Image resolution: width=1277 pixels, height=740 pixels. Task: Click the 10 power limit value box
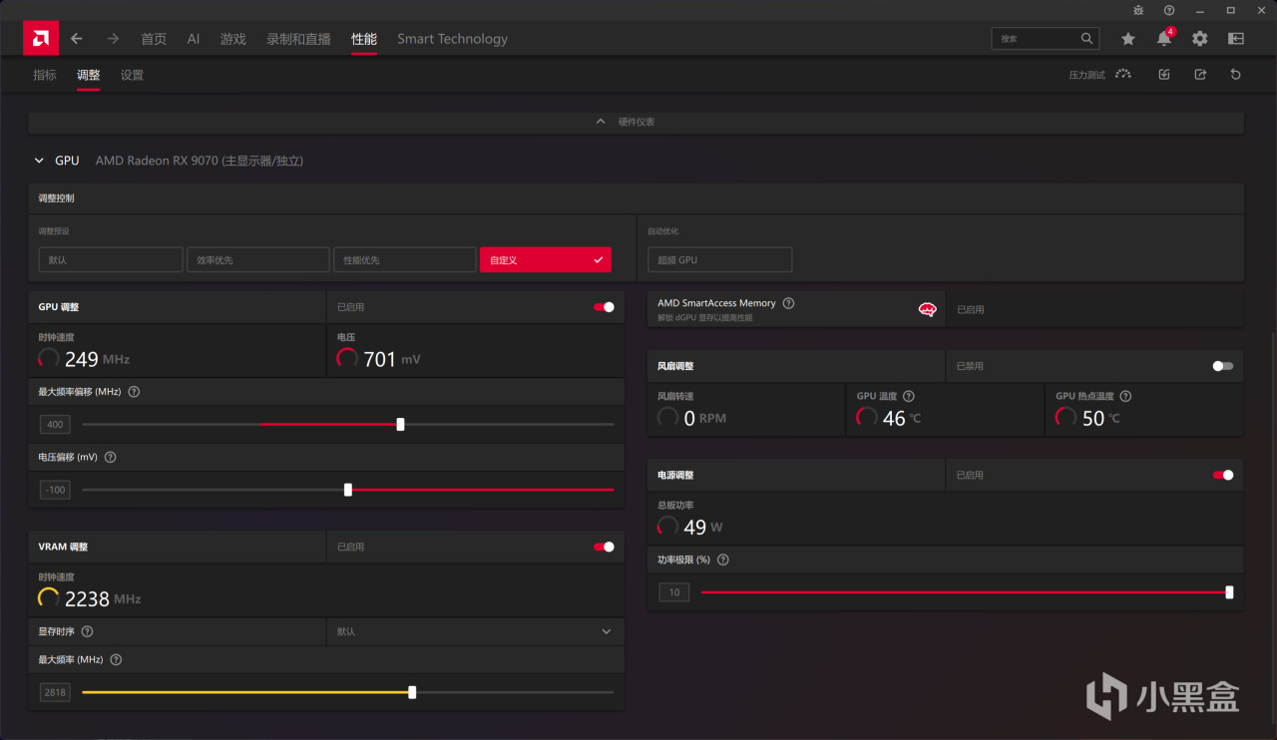(673, 592)
